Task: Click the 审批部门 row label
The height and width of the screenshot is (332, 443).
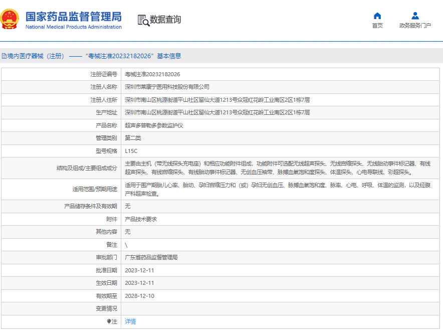Action: coord(106,257)
